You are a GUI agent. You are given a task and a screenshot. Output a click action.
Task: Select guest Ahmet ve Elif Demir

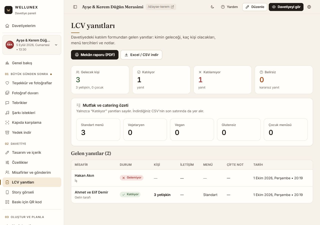(x=192, y=195)
